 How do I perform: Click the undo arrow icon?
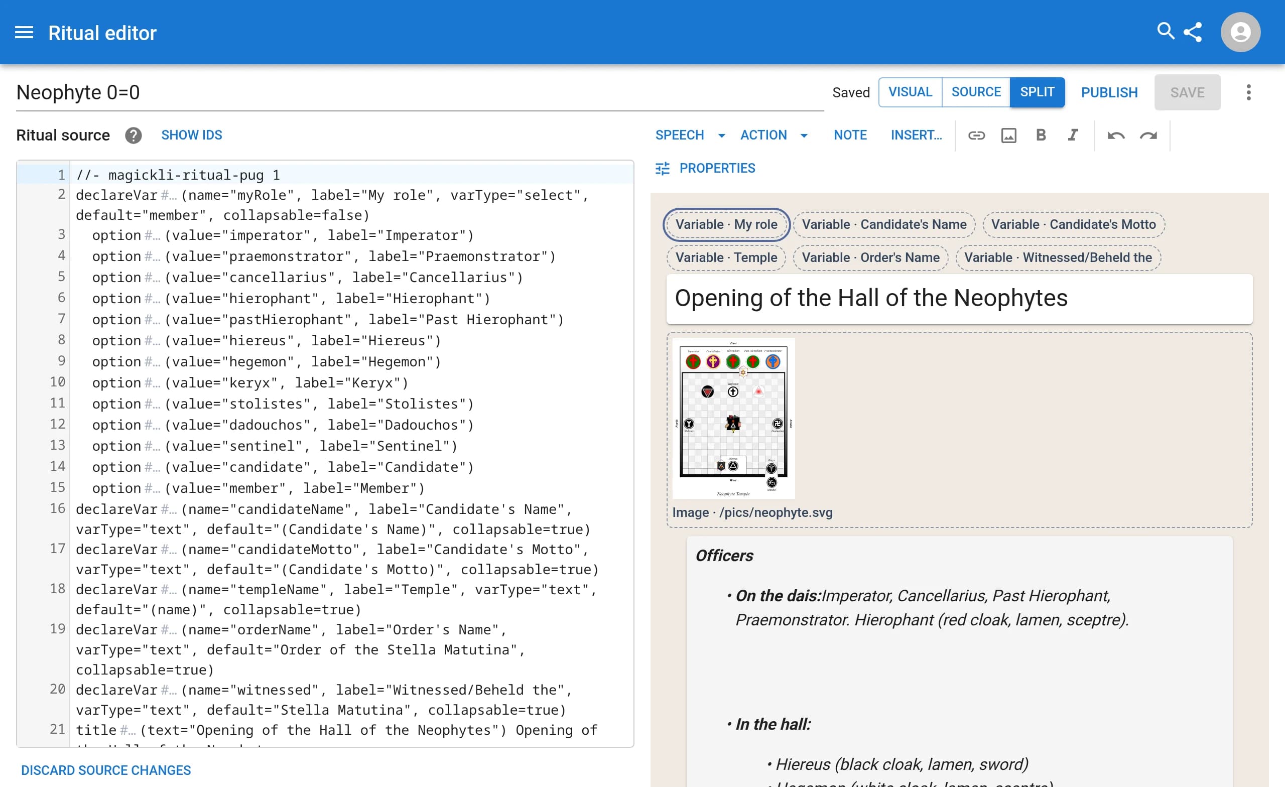(1116, 136)
